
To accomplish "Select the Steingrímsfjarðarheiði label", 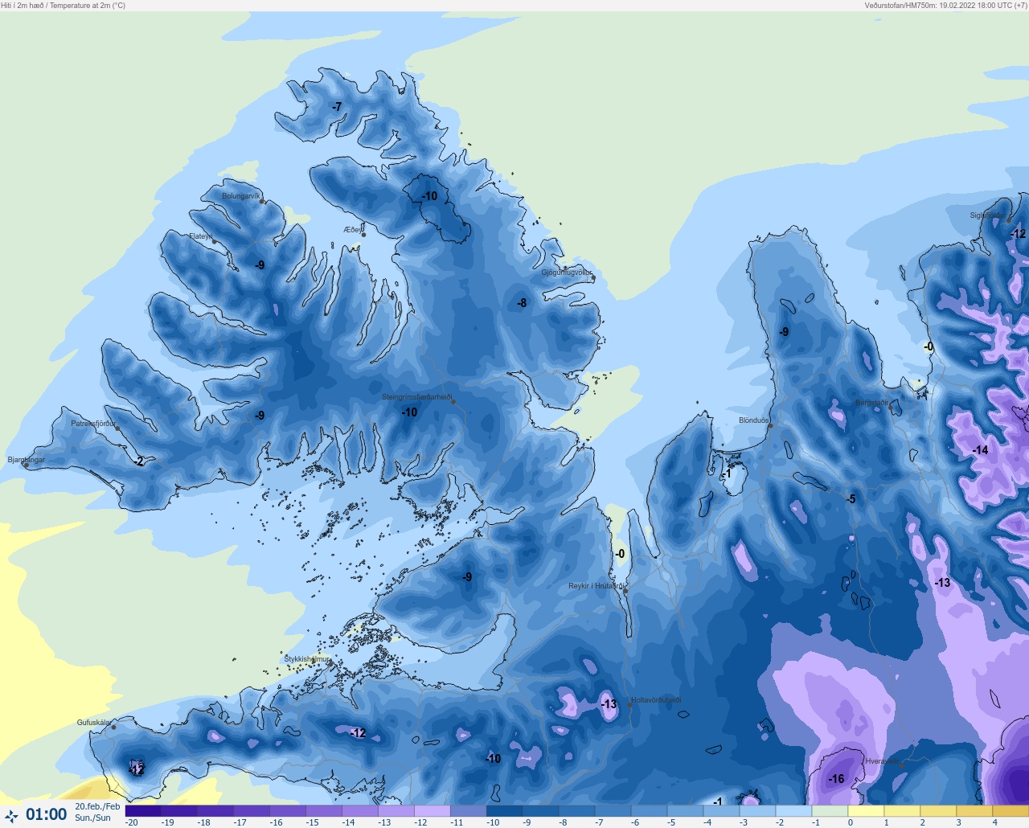I will coord(416,397).
